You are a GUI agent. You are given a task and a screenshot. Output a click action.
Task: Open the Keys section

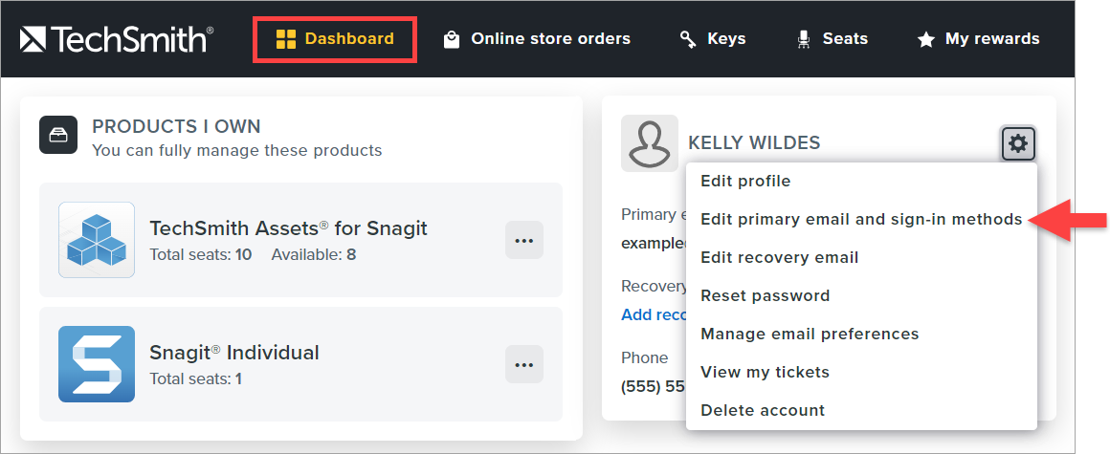point(713,39)
